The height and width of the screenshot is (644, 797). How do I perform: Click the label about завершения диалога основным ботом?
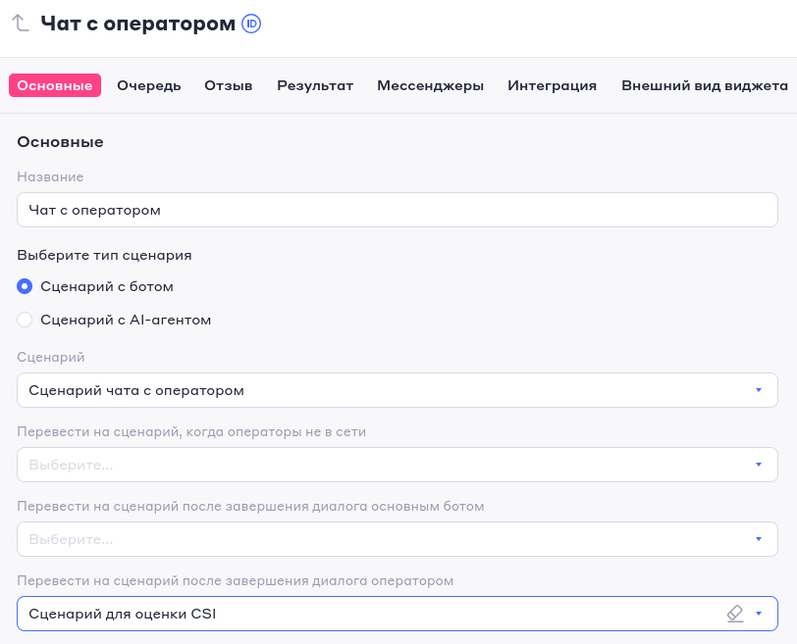(x=250, y=507)
